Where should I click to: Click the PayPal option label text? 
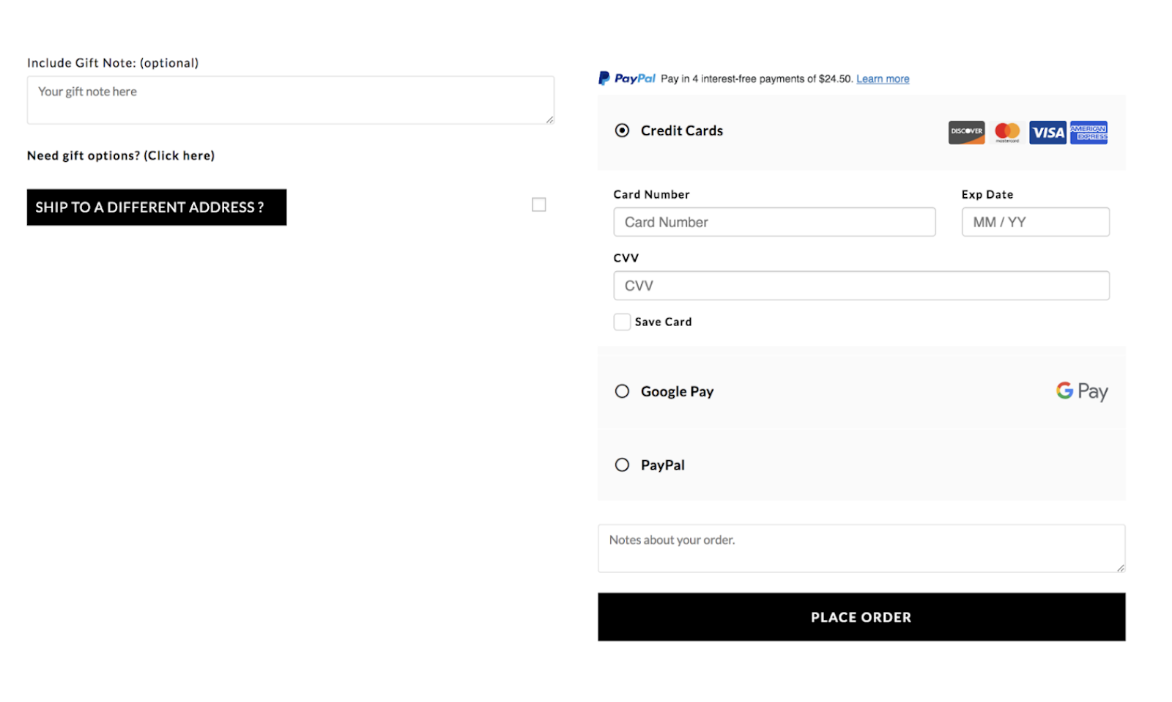[x=663, y=465]
